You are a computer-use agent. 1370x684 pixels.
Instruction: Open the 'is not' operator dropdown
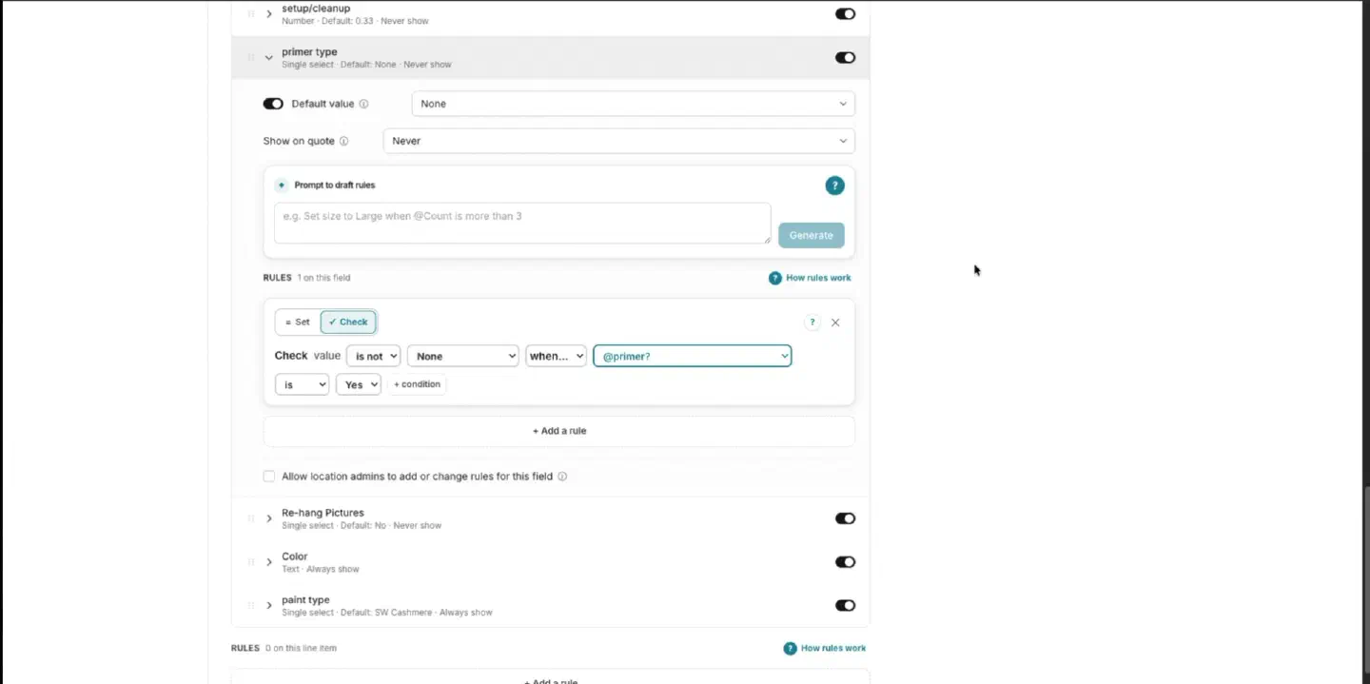(373, 356)
